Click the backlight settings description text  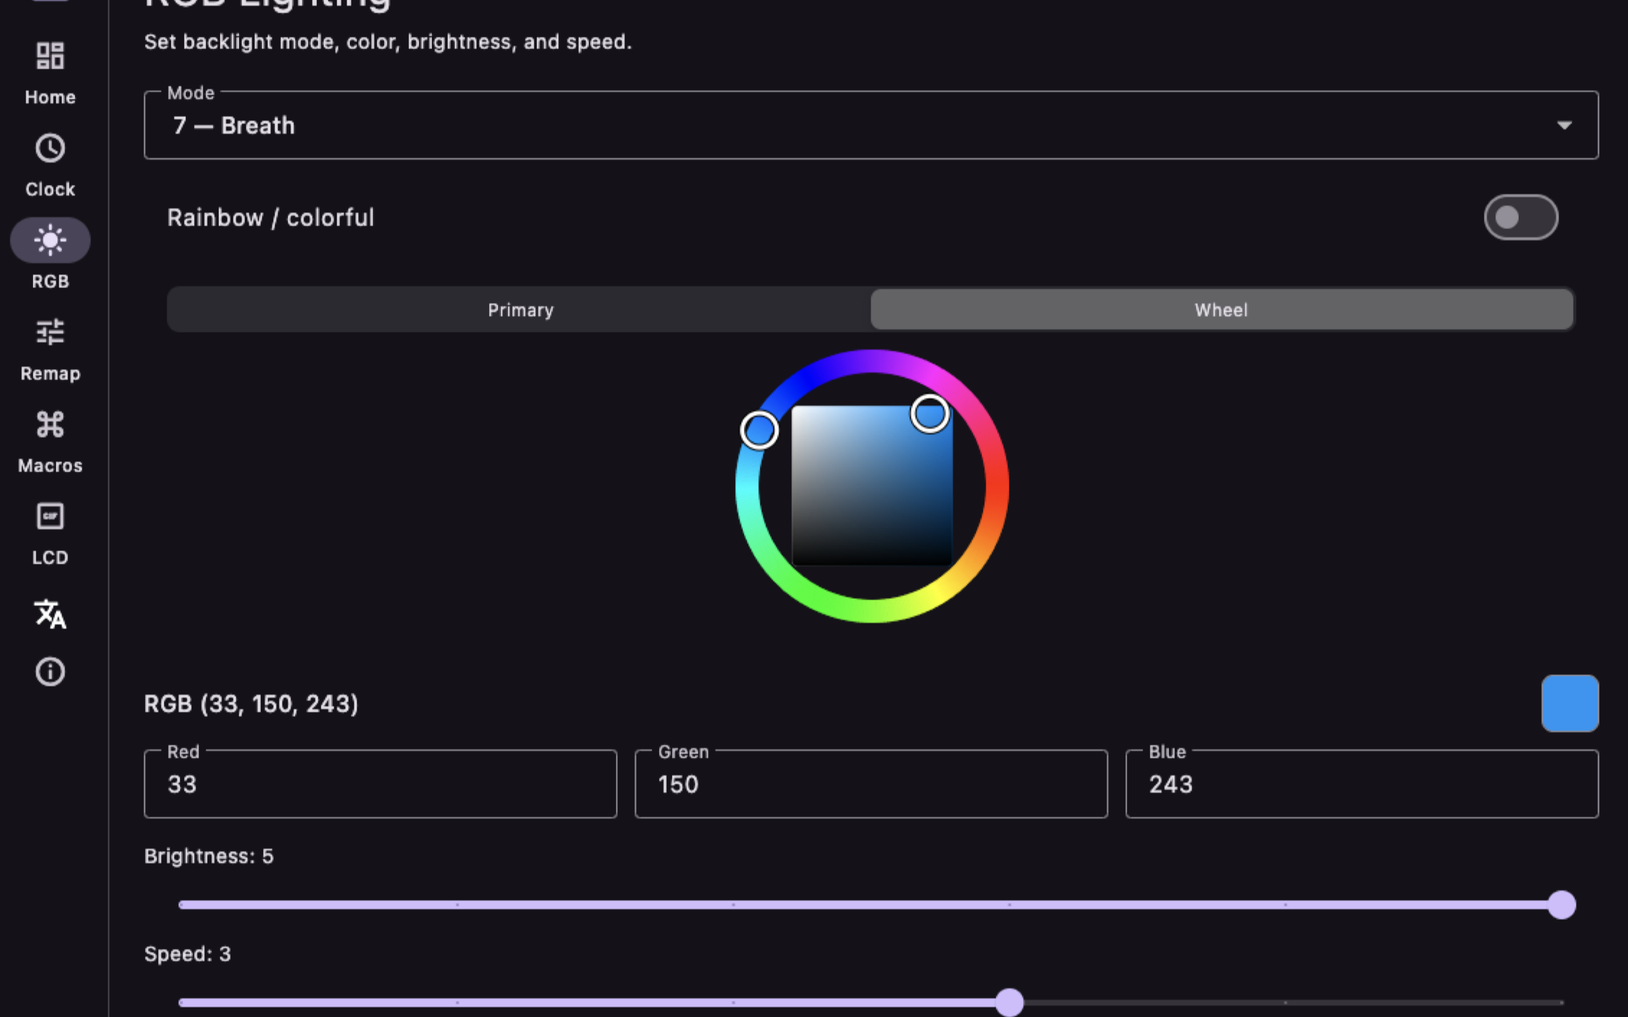point(387,42)
